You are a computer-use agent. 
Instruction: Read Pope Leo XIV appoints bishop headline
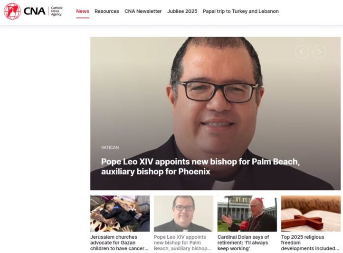point(200,166)
